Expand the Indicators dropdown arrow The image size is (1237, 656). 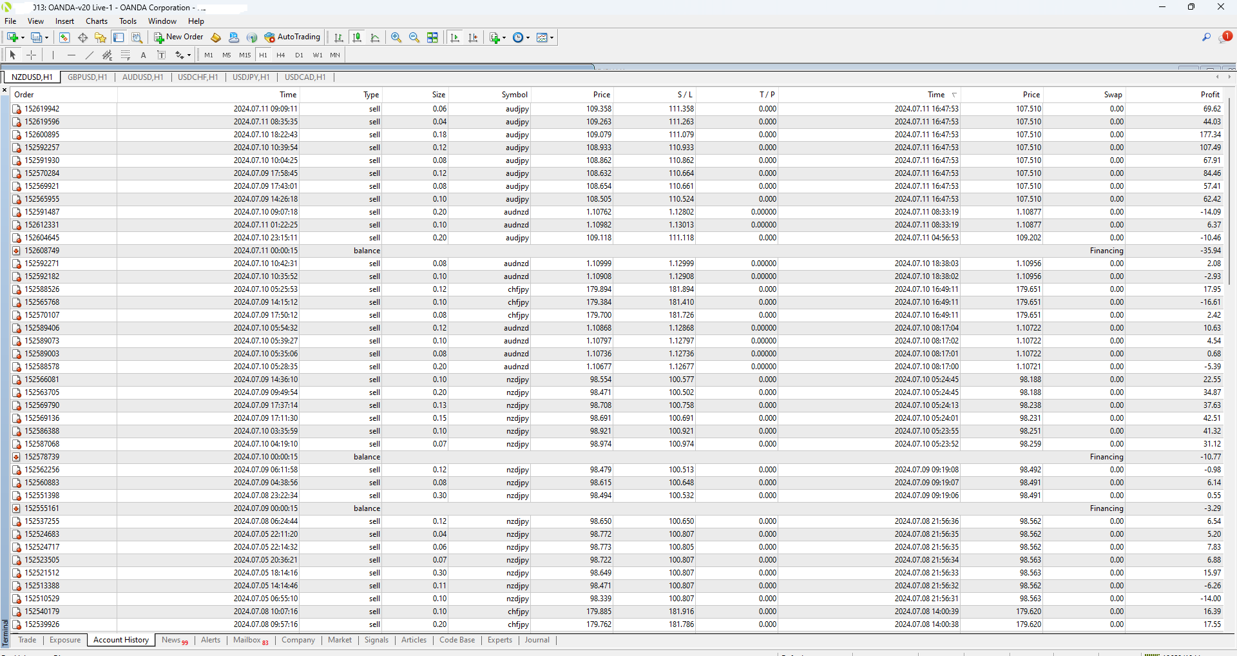[504, 37]
